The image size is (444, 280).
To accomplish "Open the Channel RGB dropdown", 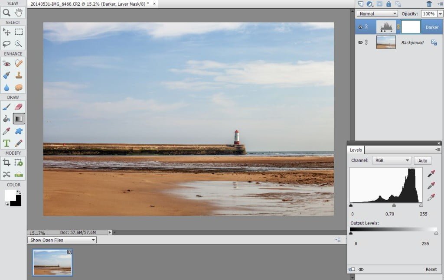I will pos(392,160).
